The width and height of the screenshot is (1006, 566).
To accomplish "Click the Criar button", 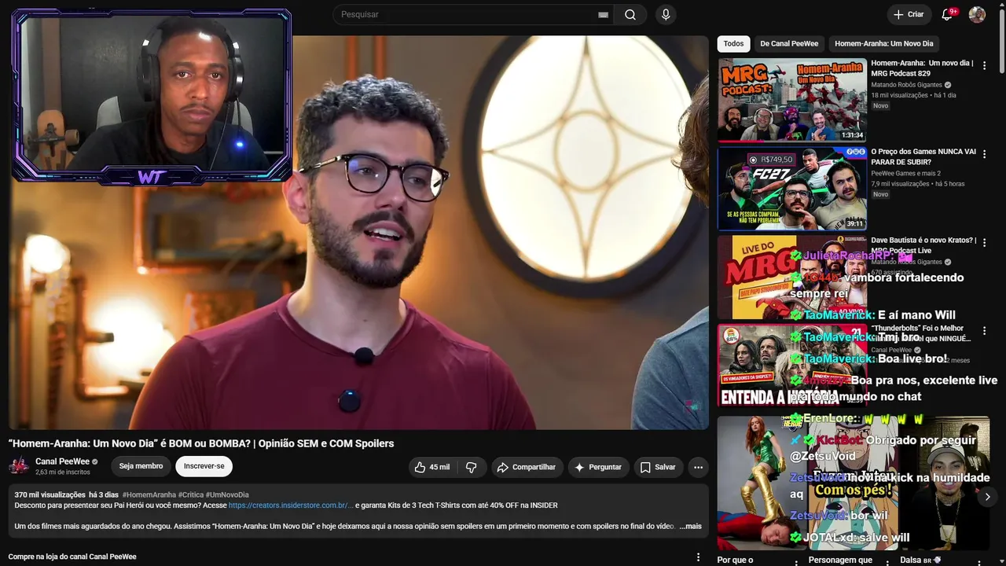I will coord(909,14).
